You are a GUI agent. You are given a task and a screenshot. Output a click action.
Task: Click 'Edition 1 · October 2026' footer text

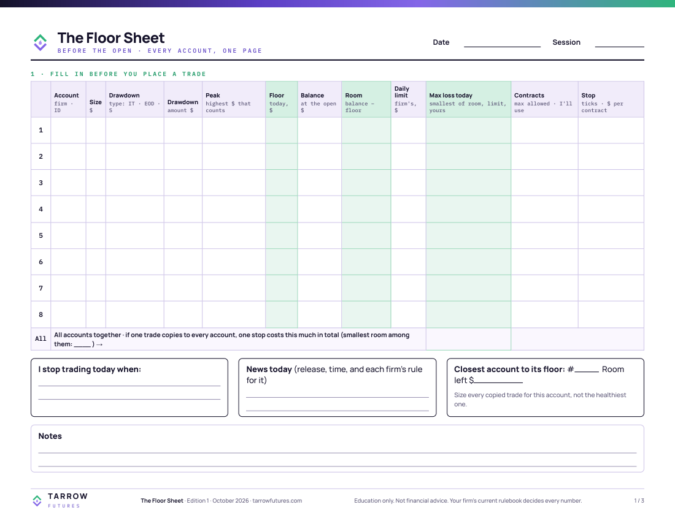coord(218,500)
